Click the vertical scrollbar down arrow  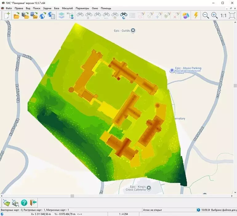[x=235, y=192]
